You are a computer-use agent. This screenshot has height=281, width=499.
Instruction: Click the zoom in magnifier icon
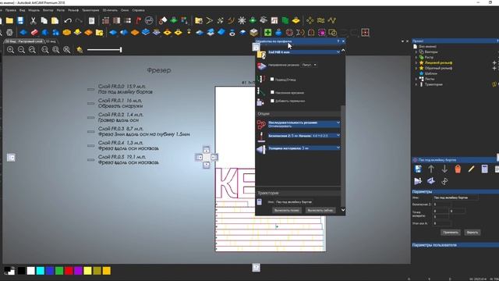[10, 50]
